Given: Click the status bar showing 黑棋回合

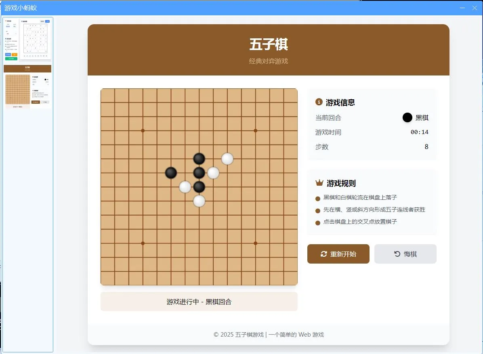Looking at the screenshot, I should (199, 301).
